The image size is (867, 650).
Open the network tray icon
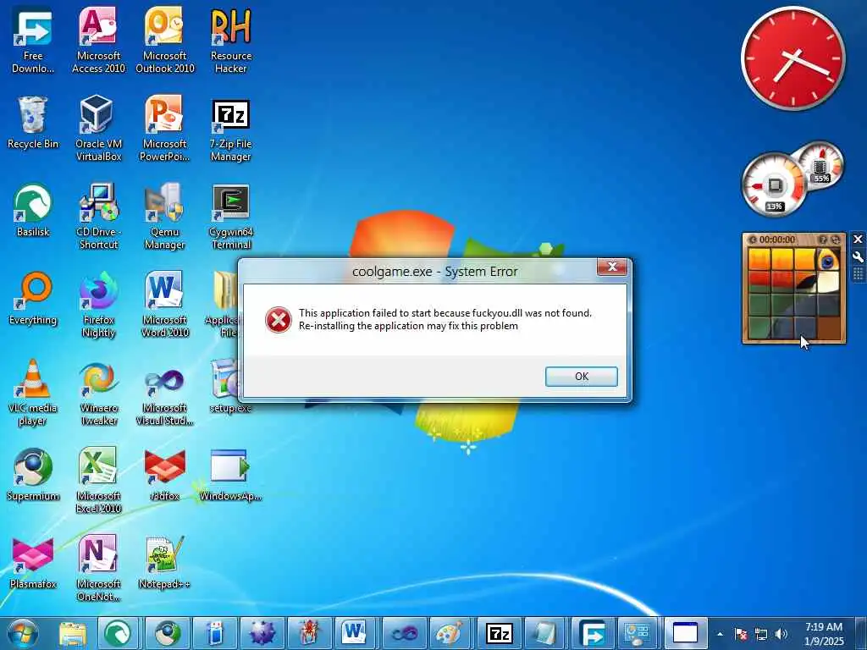coord(761,634)
